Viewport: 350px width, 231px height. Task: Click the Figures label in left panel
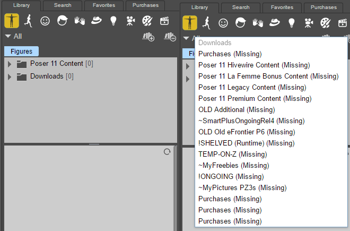point(21,52)
